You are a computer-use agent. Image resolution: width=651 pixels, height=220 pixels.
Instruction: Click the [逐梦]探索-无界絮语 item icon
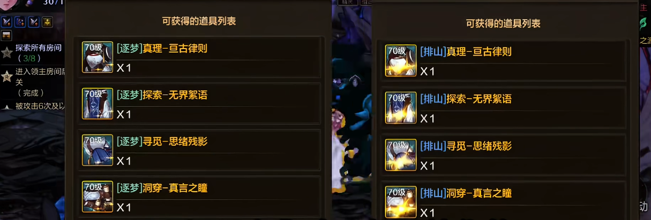tap(98, 103)
